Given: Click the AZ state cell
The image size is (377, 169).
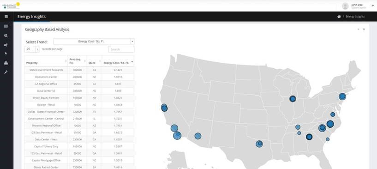Looking at the screenshot, I should (94, 126).
